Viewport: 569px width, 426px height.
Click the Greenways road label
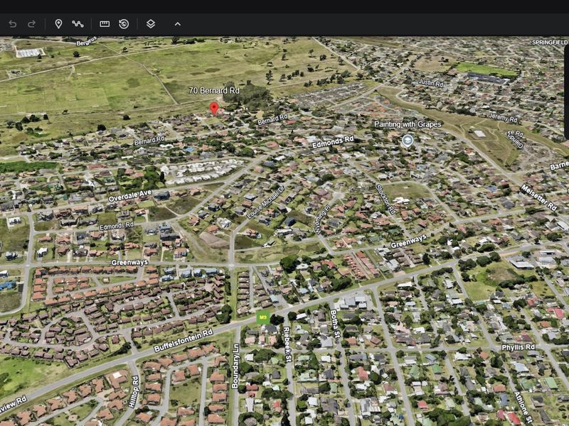408,244
